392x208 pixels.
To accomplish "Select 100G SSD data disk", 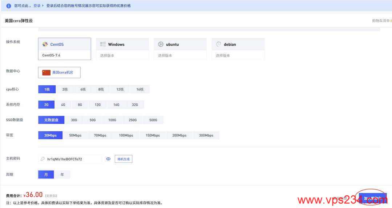I will 112,120.
